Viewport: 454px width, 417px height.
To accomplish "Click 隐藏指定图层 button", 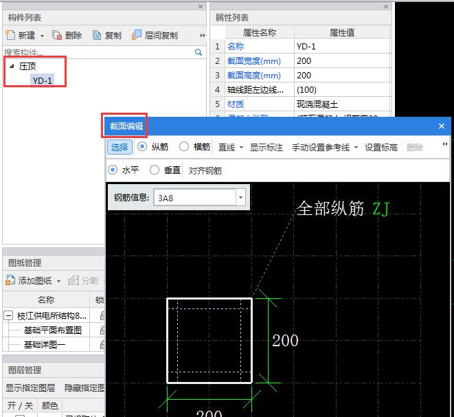I will (84, 387).
